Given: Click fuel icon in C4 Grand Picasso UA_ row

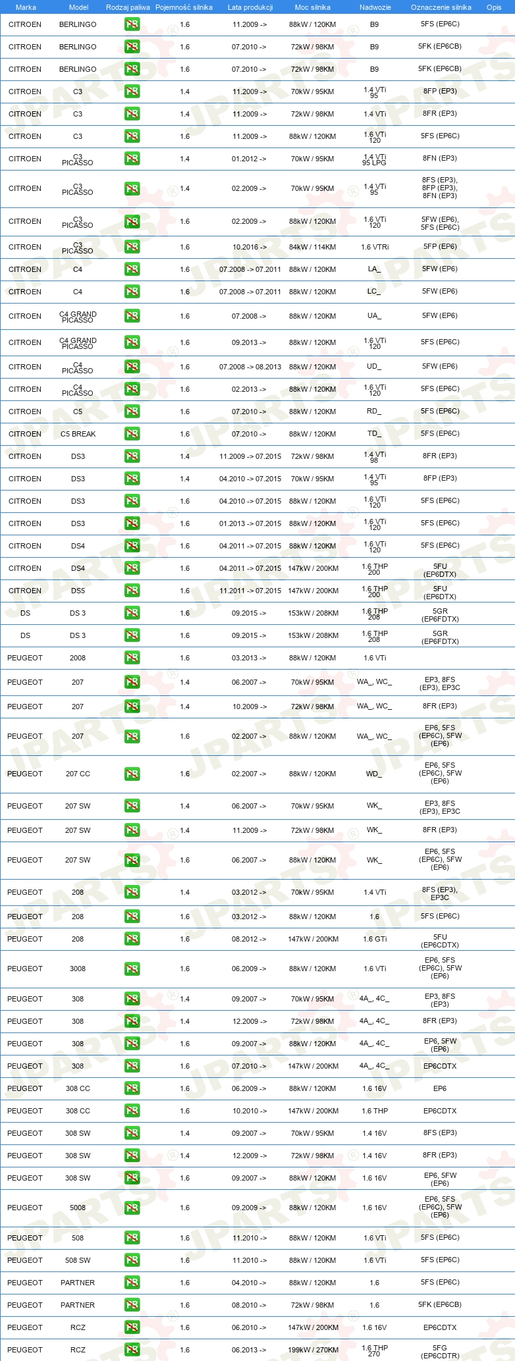Looking at the screenshot, I should pos(132,316).
